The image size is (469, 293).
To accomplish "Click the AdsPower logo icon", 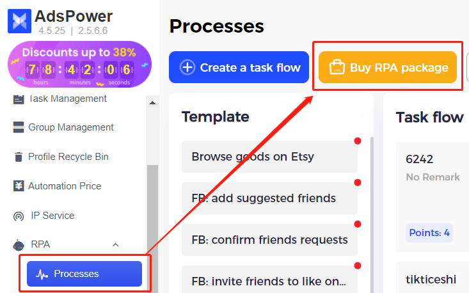I will pyautogui.click(x=19, y=21).
